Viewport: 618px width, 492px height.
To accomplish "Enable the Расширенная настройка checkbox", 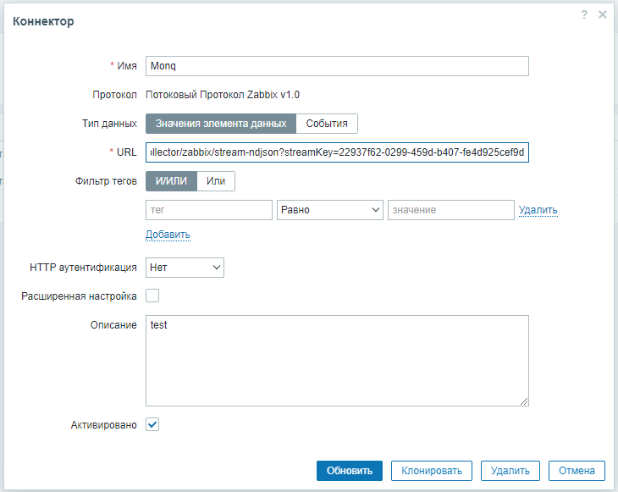I will (152, 296).
